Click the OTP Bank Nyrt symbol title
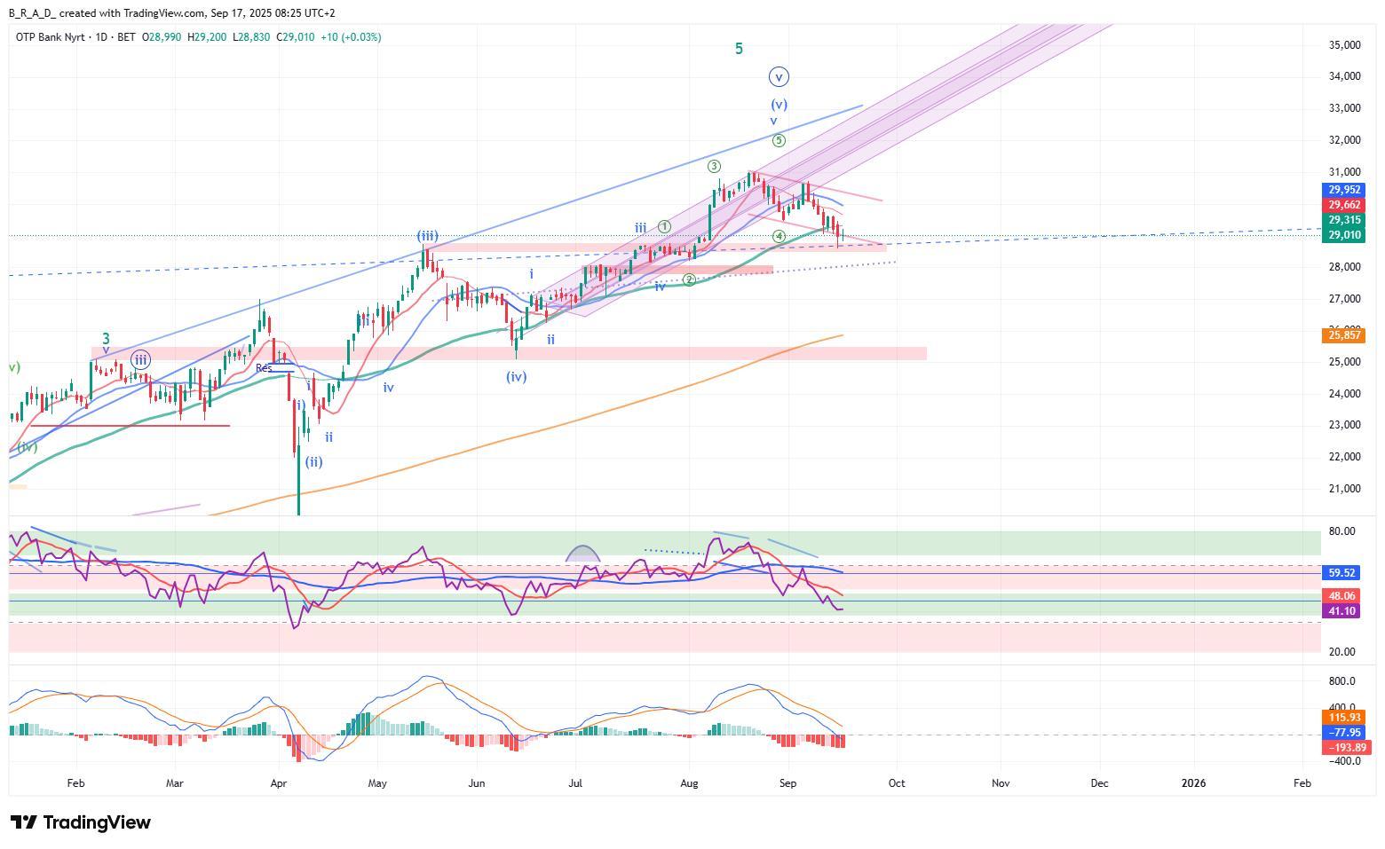 (x=50, y=37)
